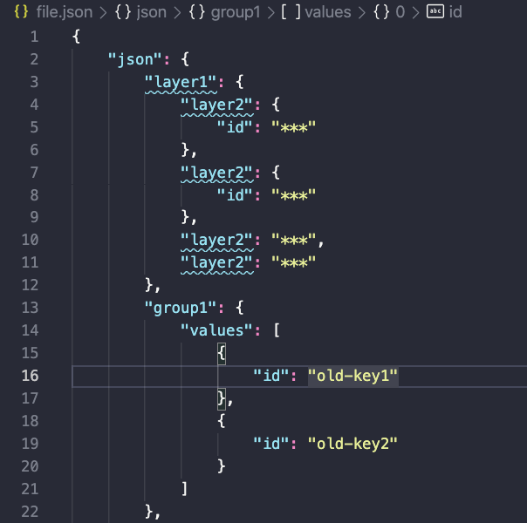Click the object icon before json breadcrumb

coord(123,12)
